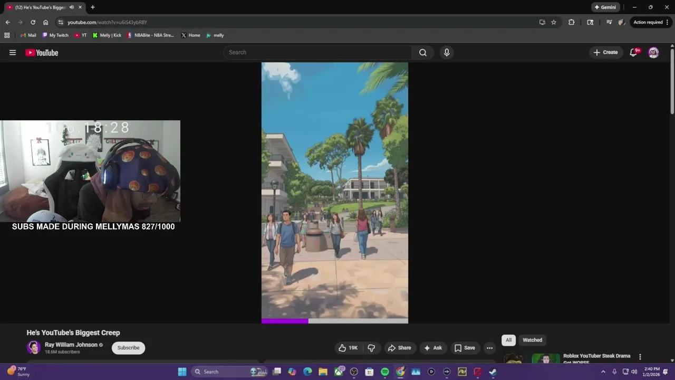The width and height of the screenshot is (675, 380).
Task: Select the Watched filter chip
Action: (x=532, y=340)
